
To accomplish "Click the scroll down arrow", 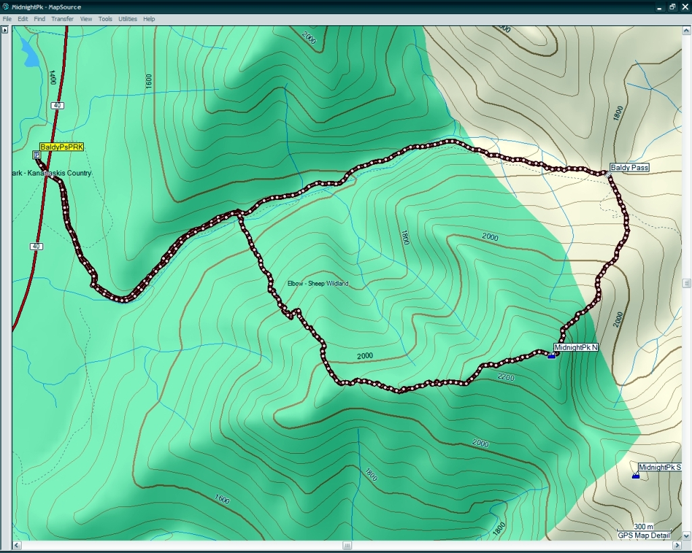I will point(687,536).
